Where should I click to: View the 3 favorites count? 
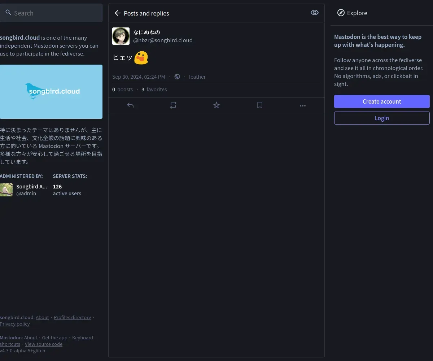(154, 89)
